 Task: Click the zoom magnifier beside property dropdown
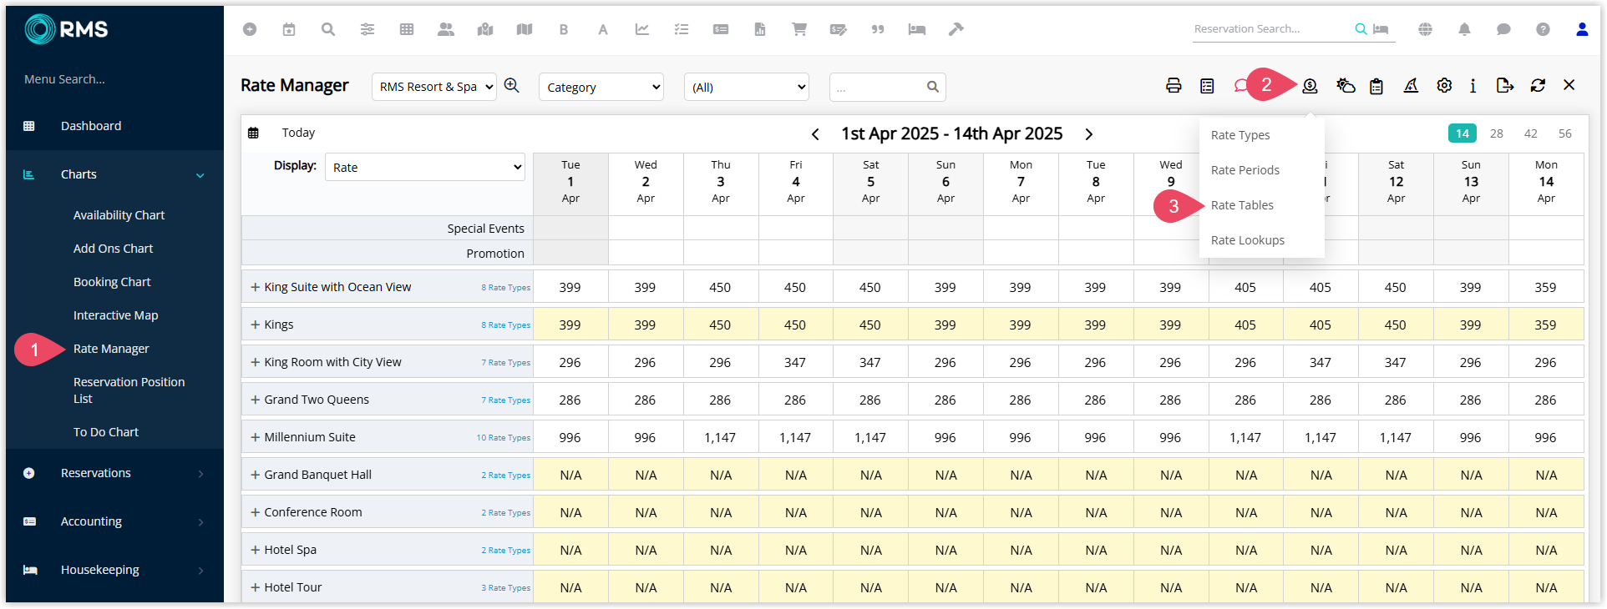tap(512, 86)
